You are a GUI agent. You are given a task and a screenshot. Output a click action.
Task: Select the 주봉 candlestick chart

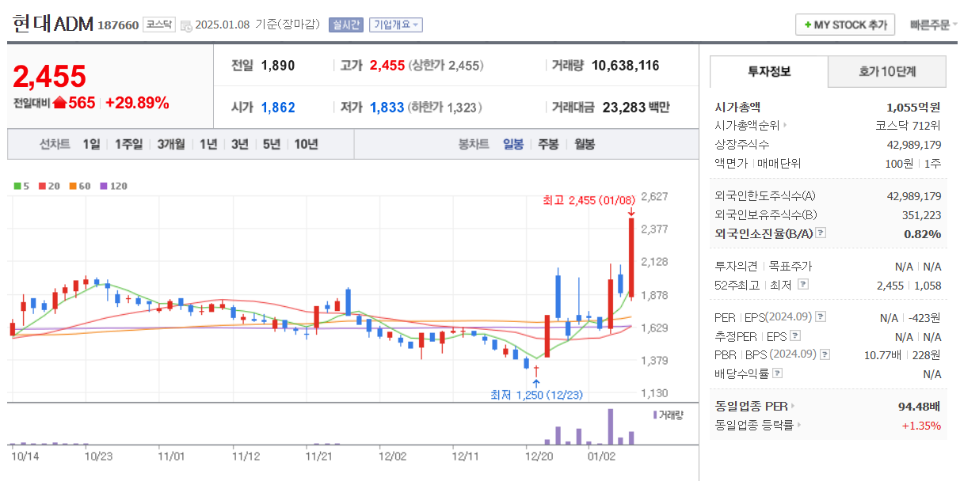(548, 144)
